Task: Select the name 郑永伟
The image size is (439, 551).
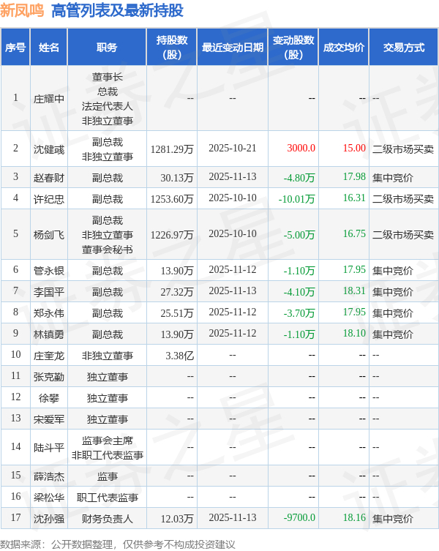Action: point(49,312)
